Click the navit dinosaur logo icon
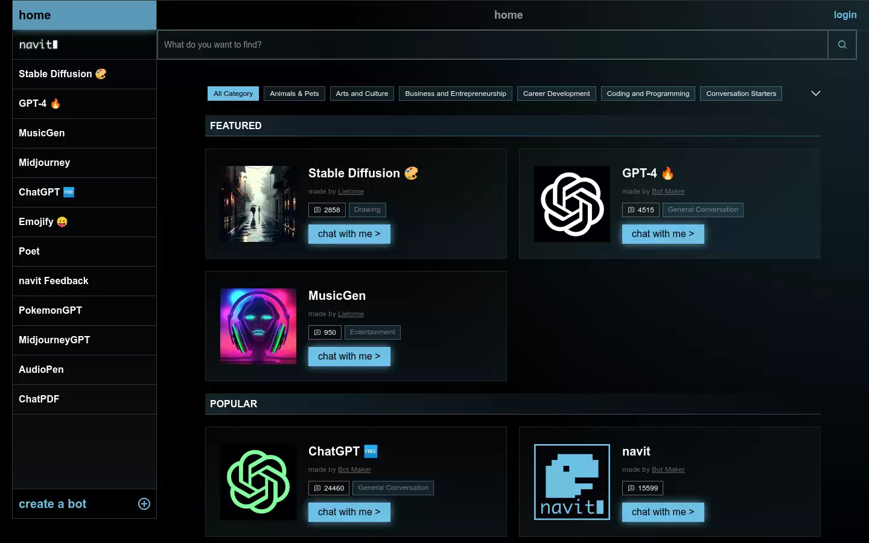 pyautogui.click(x=572, y=482)
